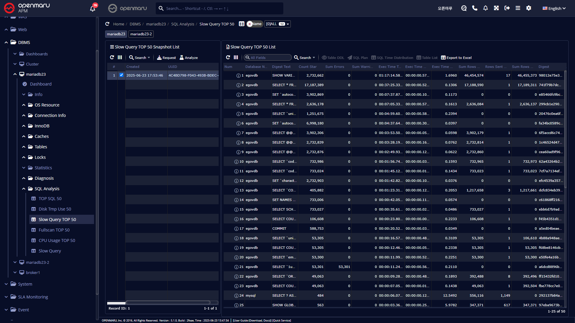Uncheck the snapshot row 1 checkbox
The image size is (575, 323).
point(121,75)
